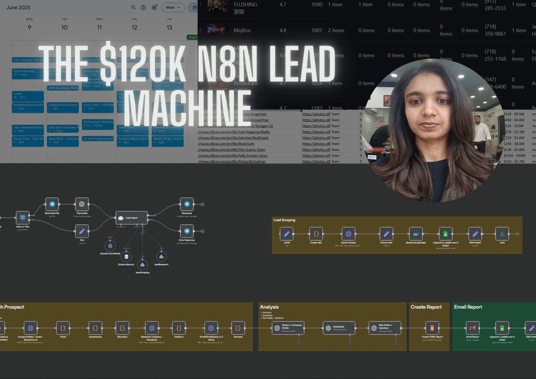This screenshot has height=379, width=536.
Task: Select the Citations code node
Action: (179, 328)
